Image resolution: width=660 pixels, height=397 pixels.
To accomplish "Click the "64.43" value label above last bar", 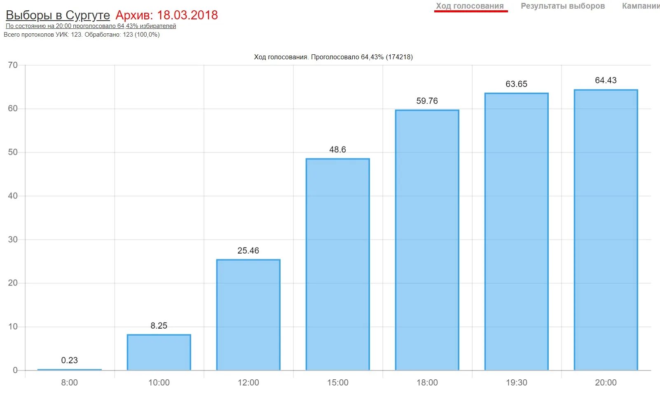I will pyautogui.click(x=606, y=80).
